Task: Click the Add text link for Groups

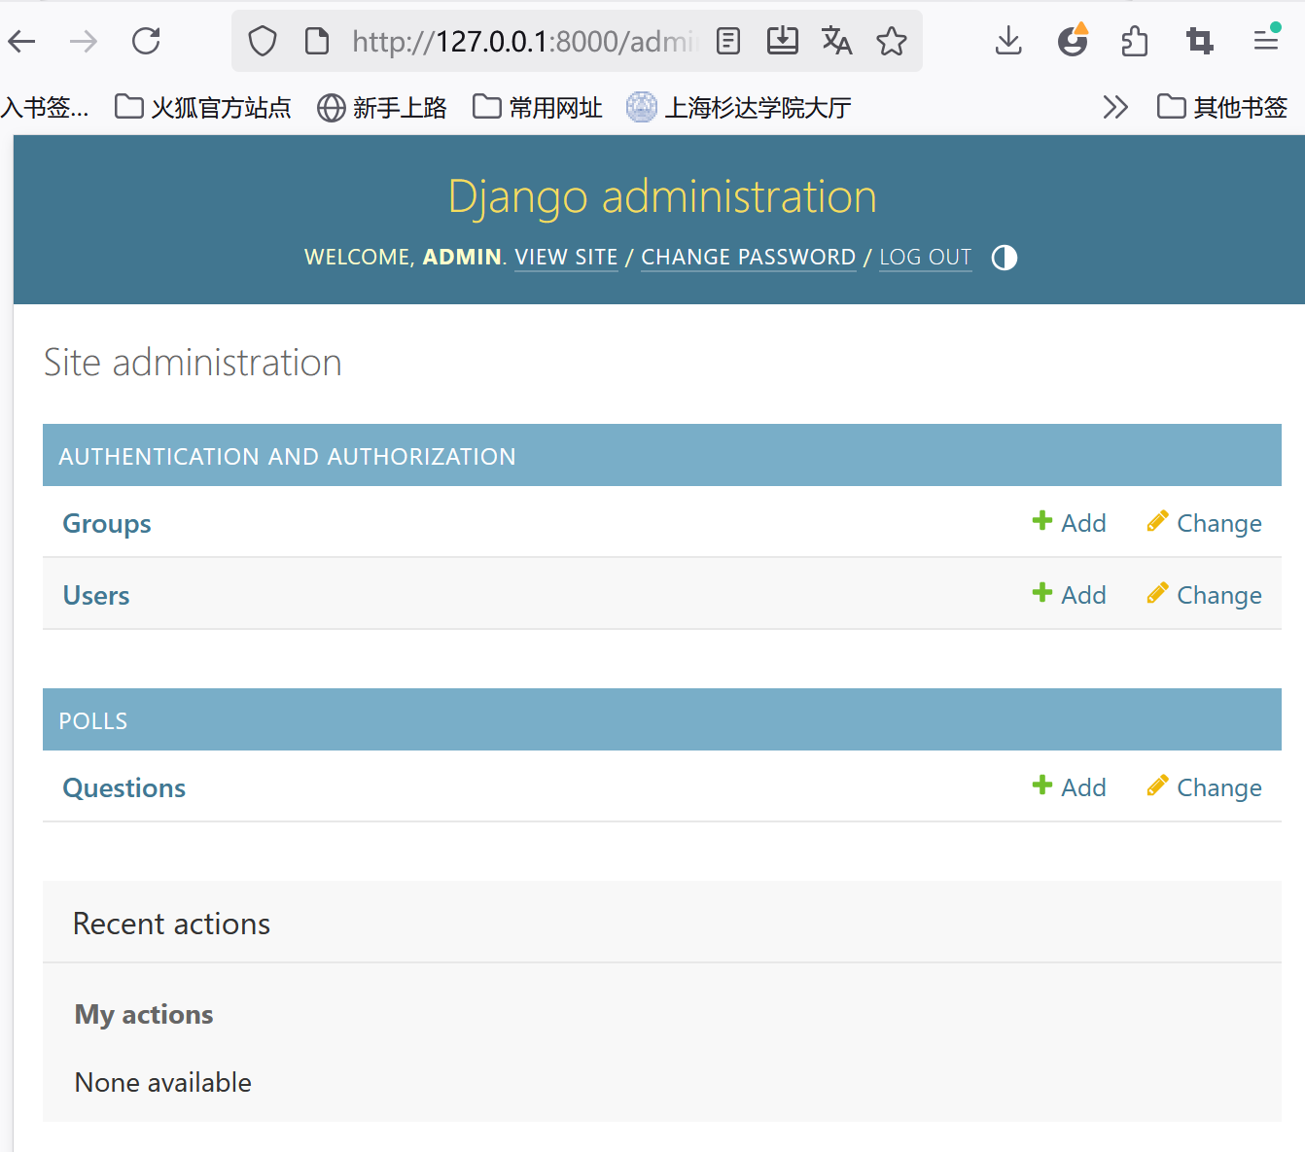Action: click(x=1083, y=523)
